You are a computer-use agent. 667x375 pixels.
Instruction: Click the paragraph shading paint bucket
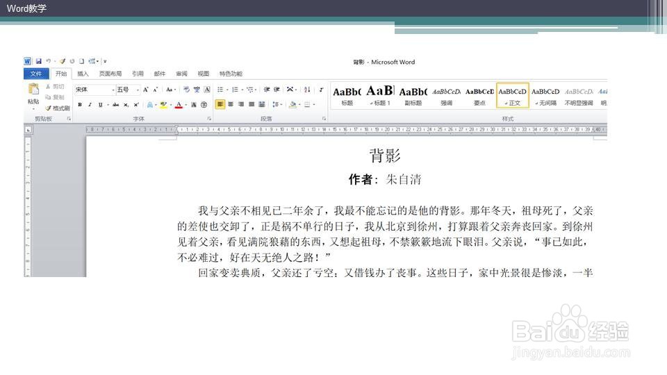293,104
